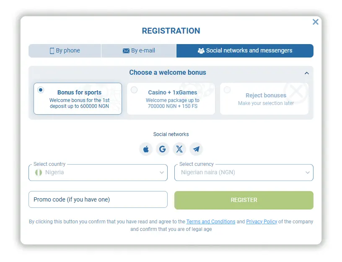The image size is (342, 262).
Task: Click the envelope icon on the e-mail tab
Action: coord(127,50)
